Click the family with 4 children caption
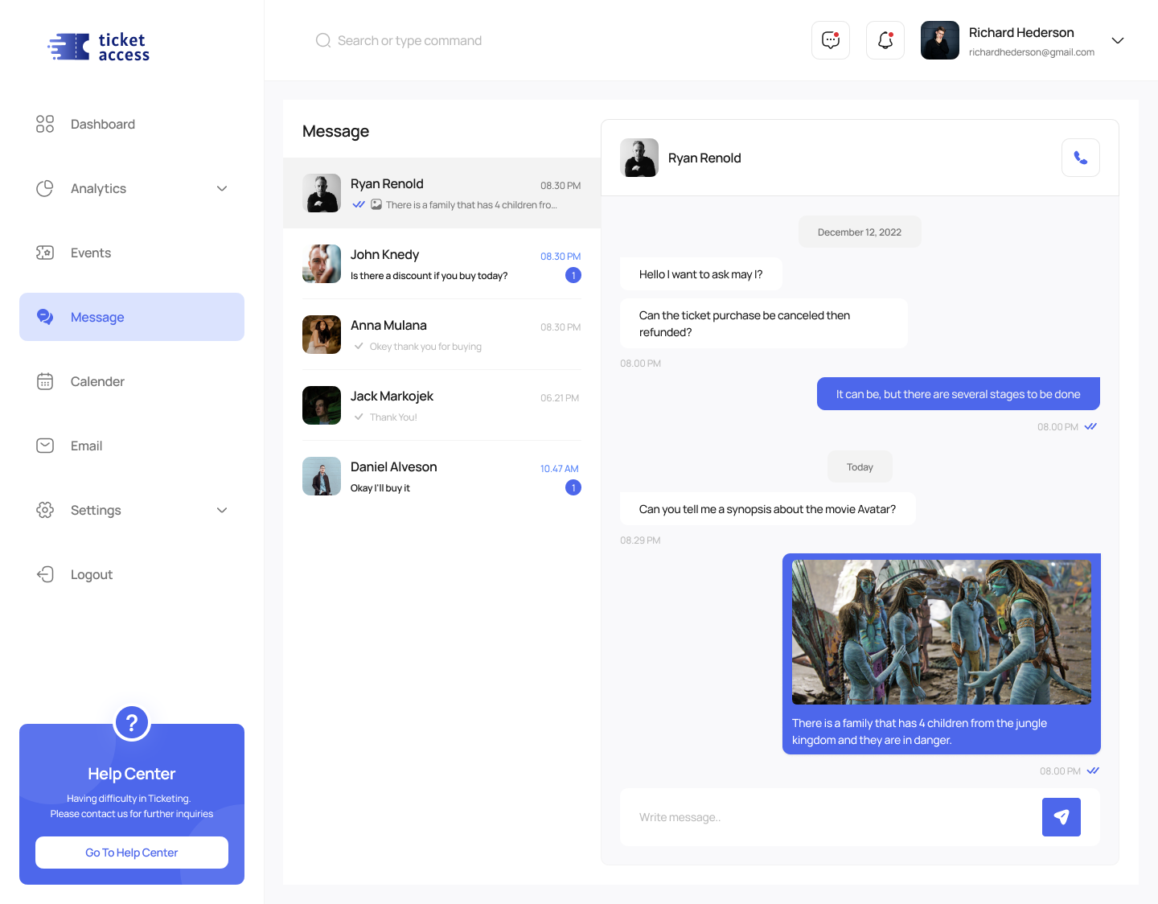This screenshot has height=904, width=1158. click(919, 731)
